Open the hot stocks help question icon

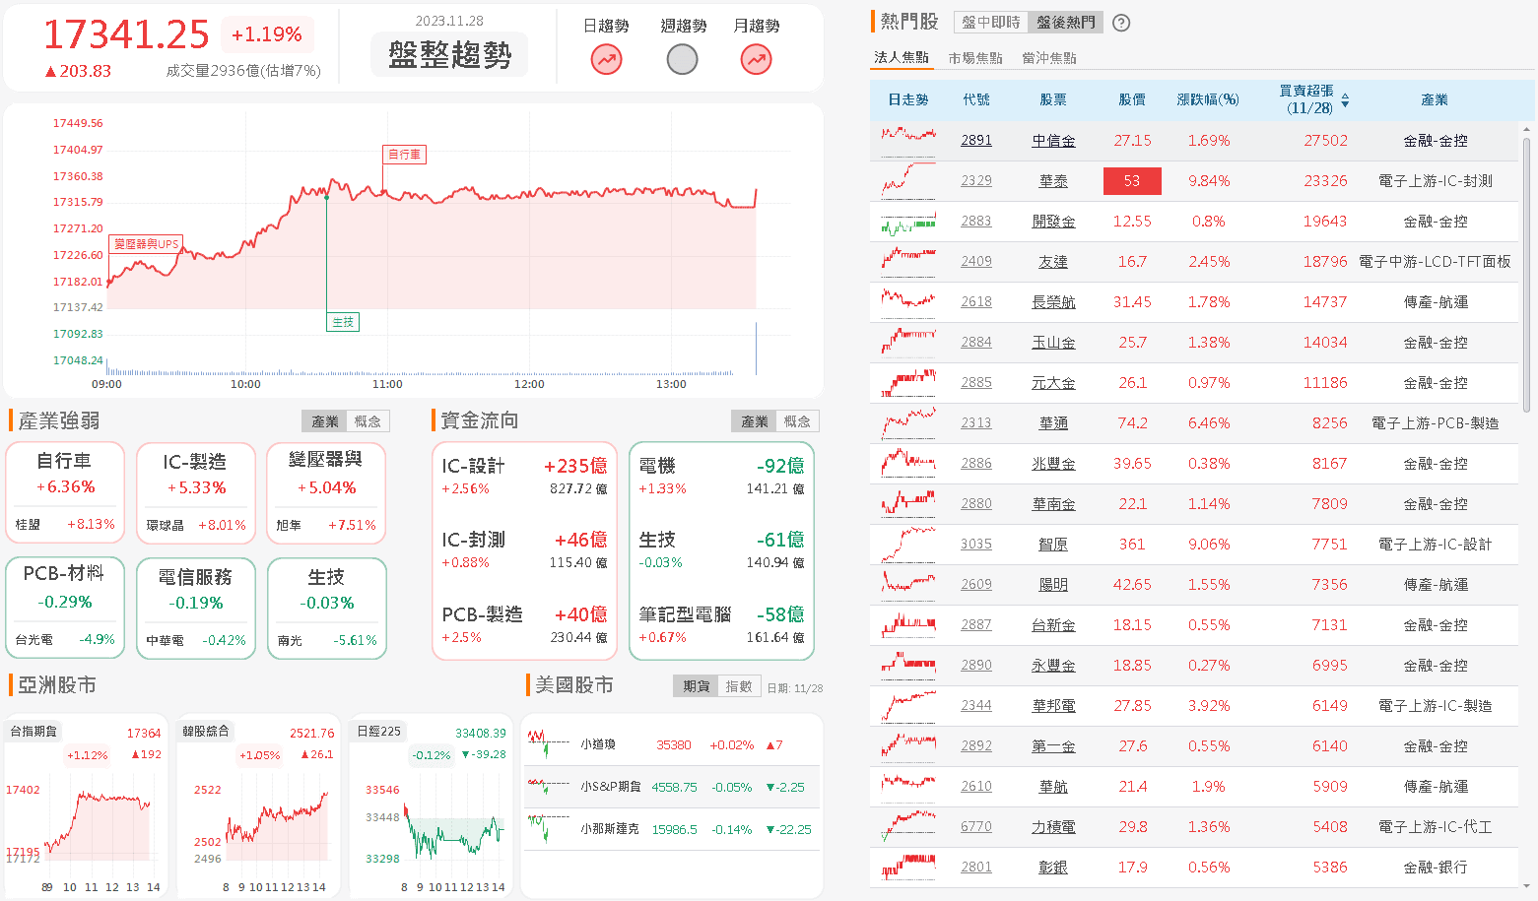point(1121,23)
